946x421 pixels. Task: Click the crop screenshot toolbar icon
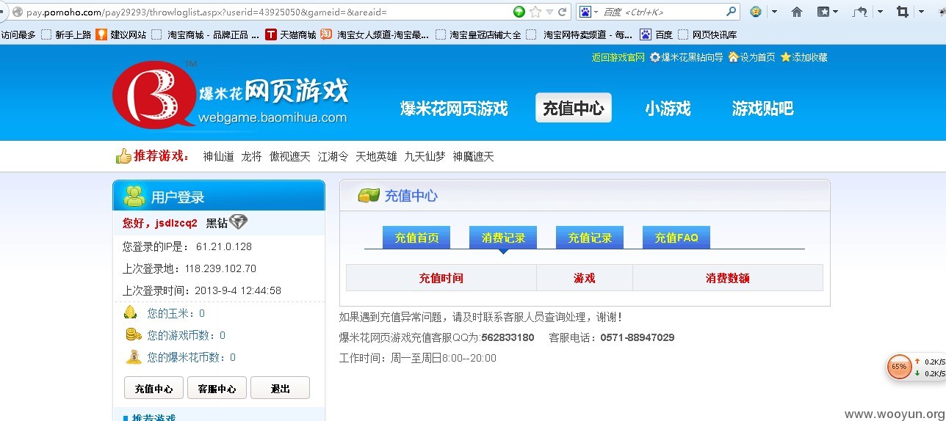(903, 12)
